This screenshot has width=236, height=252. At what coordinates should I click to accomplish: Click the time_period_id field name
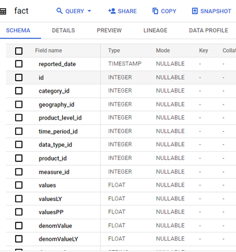pyautogui.click(x=58, y=132)
